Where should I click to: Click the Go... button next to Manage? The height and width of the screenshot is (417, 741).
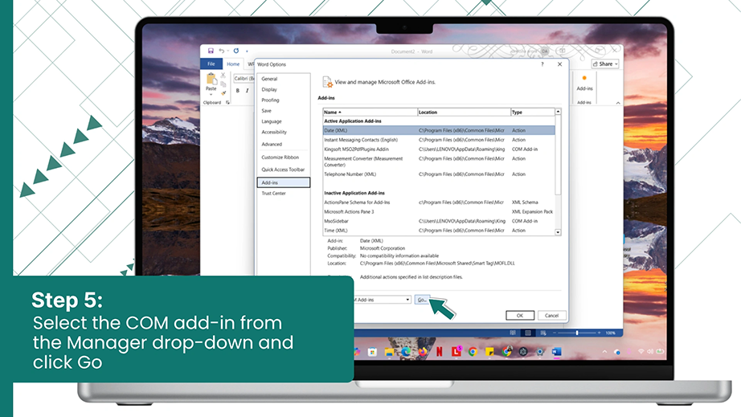tap(422, 300)
